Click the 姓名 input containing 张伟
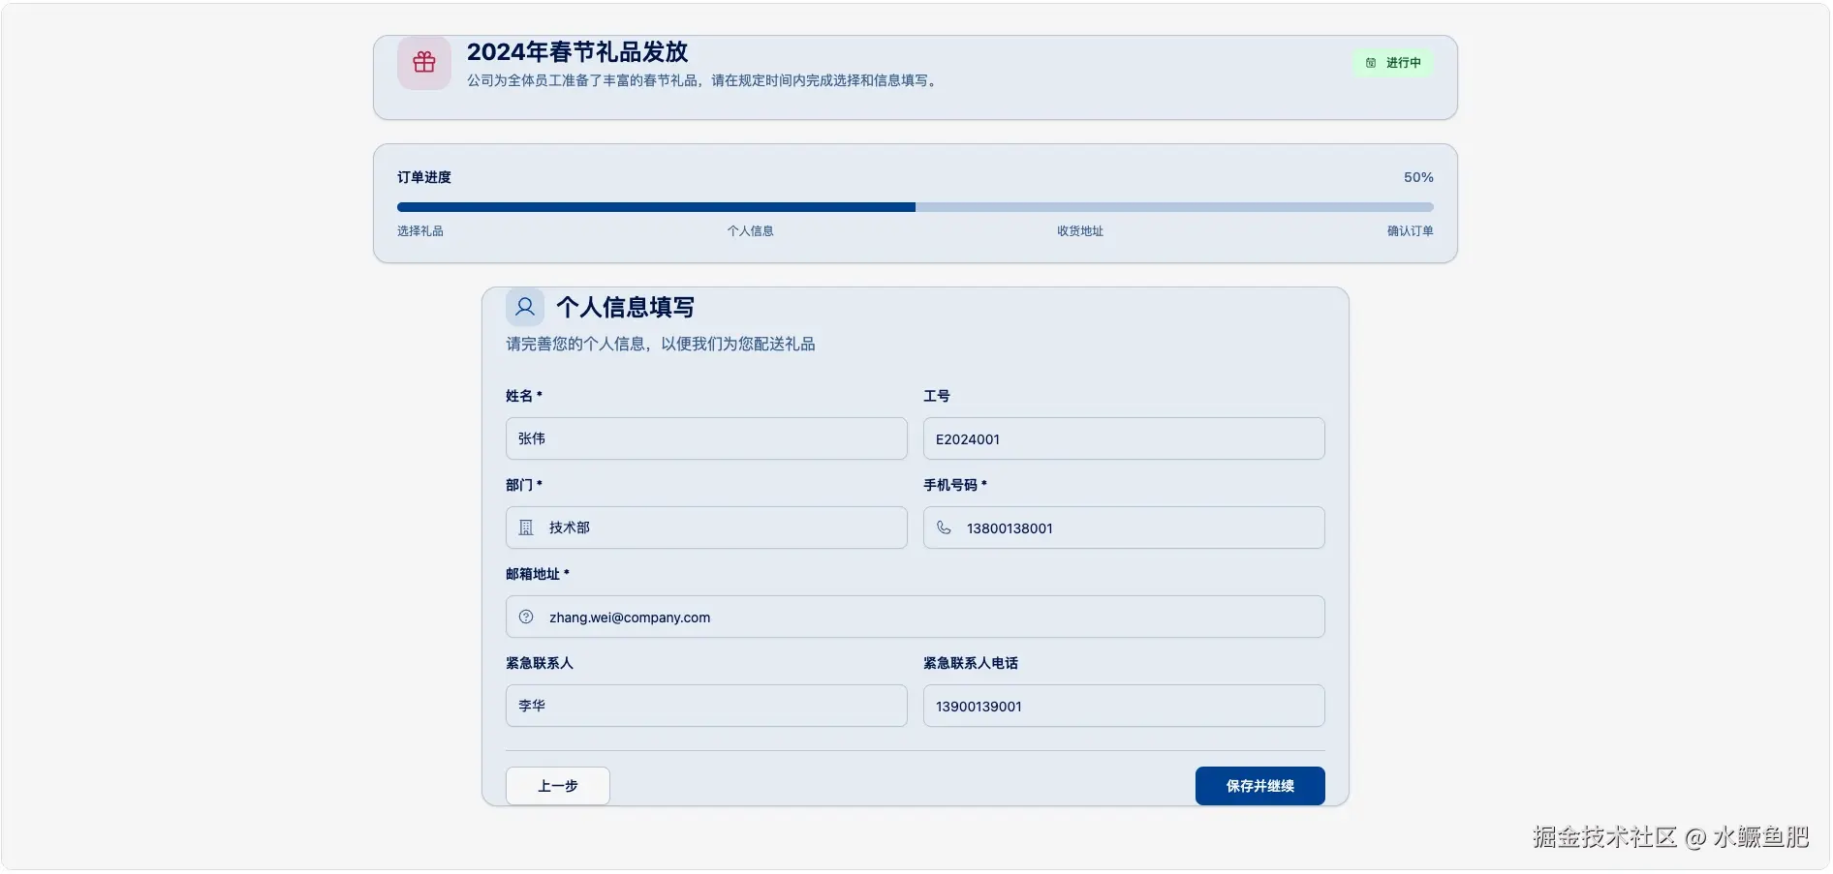 click(x=705, y=438)
